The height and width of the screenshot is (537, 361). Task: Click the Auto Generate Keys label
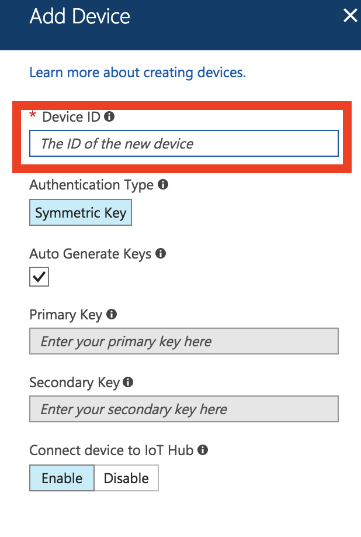point(90,254)
